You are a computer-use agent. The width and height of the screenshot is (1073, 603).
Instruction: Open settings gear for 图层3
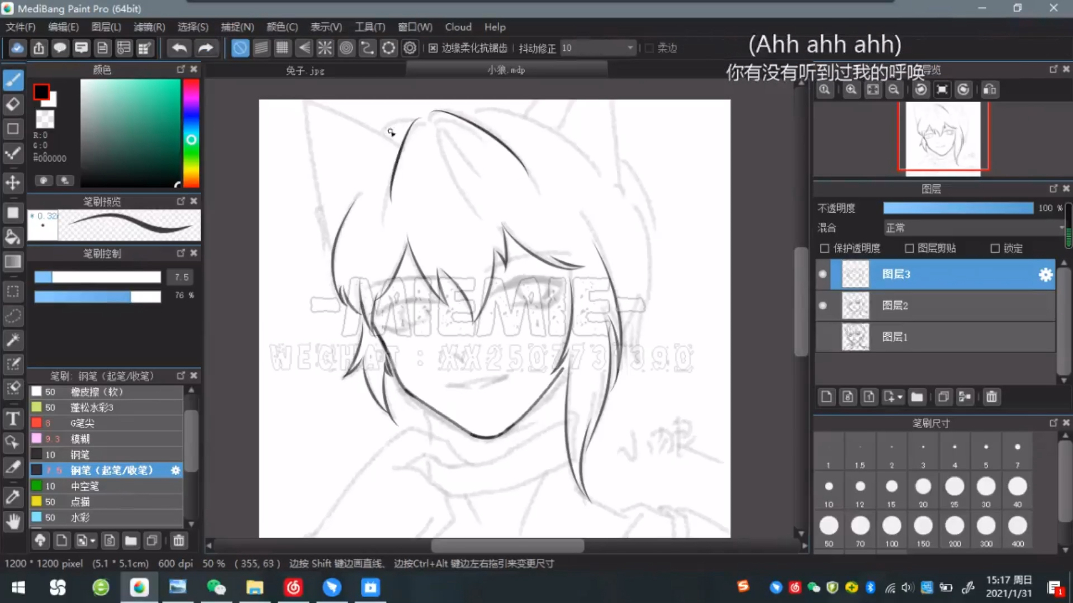(1045, 275)
